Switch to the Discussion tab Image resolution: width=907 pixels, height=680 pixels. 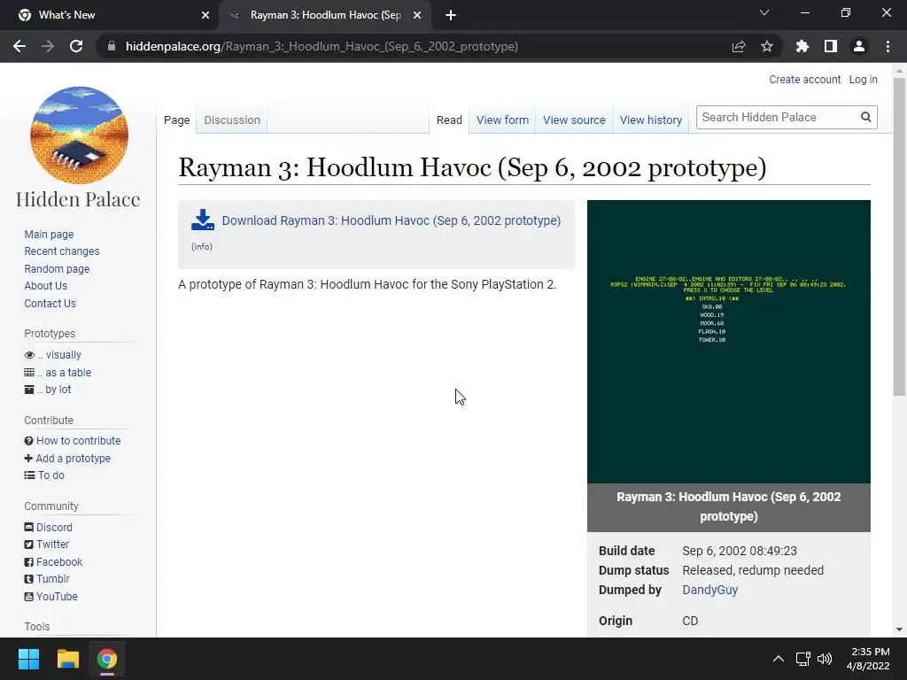click(232, 120)
